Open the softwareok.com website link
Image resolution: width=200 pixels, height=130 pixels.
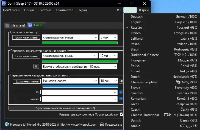pos(78,125)
